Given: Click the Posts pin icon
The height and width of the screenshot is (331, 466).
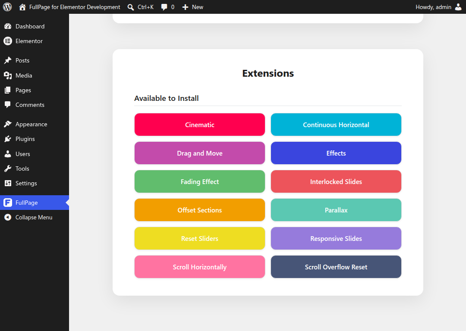Looking at the screenshot, I should 8,61.
